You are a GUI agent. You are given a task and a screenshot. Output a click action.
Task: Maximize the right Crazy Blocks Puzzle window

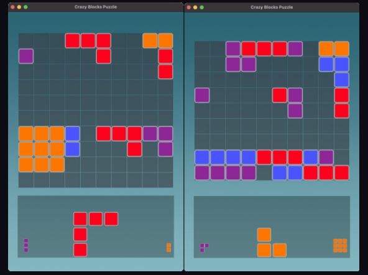[201, 7]
